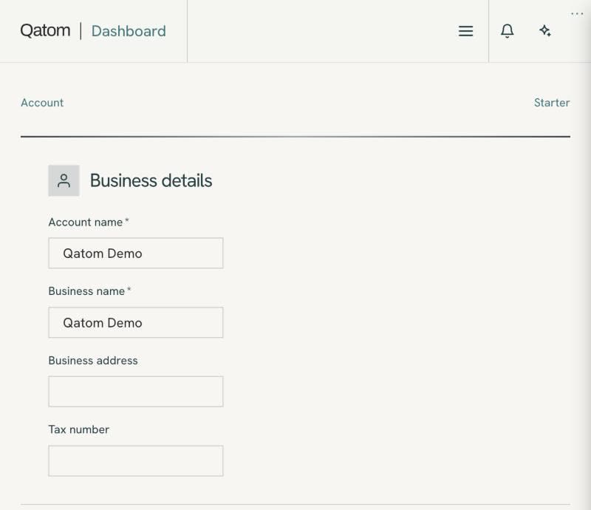This screenshot has width=591, height=510.
Task: Click the Business name label text
Action: (86, 291)
